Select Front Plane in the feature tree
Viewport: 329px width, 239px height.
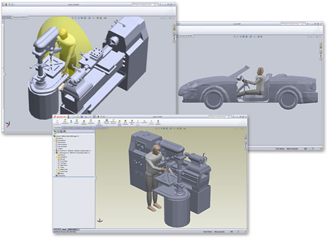(63, 161)
